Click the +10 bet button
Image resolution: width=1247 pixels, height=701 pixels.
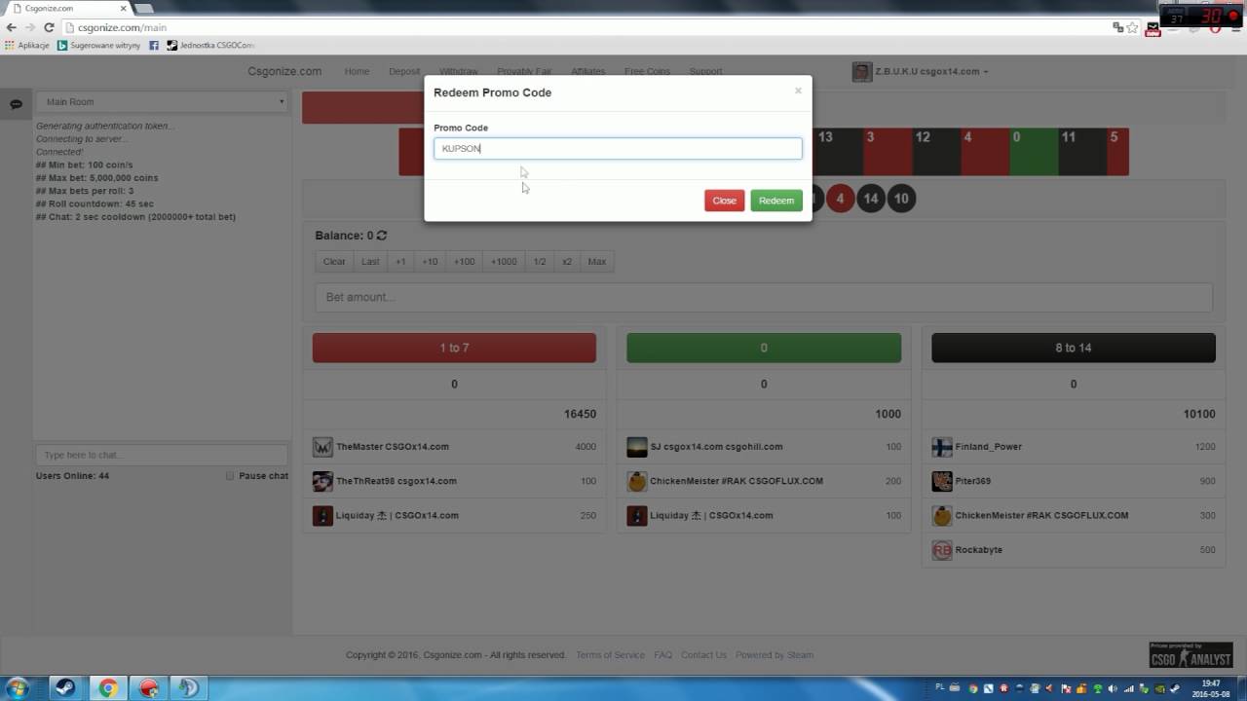[x=430, y=261]
